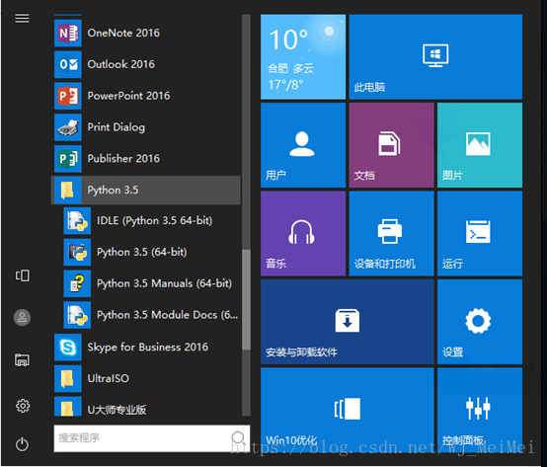547x467 pixels.
Task: Click the power button icon
Action: click(22, 444)
